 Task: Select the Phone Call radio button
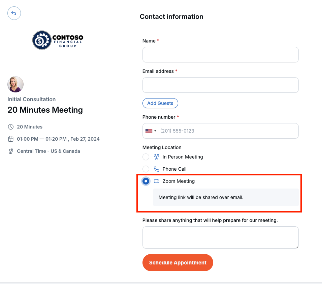(146, 169)
